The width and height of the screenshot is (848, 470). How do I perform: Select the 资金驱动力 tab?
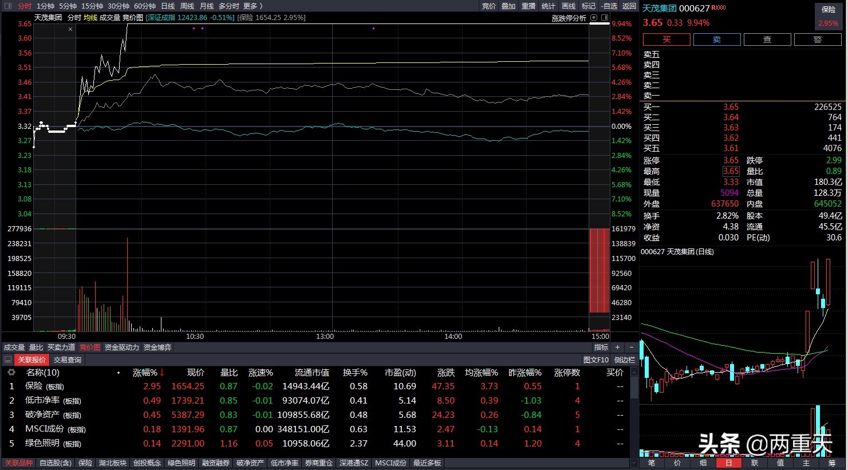point(121,347)
